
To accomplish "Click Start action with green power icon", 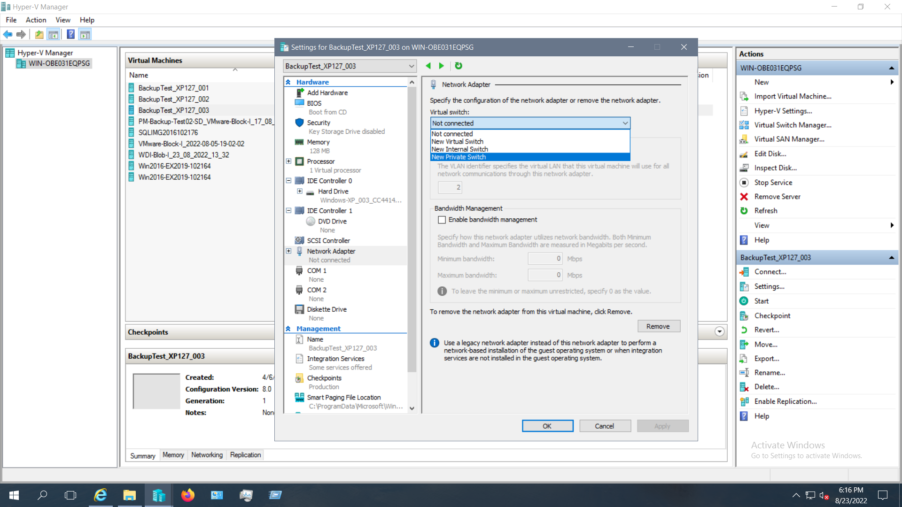I will click(x=761, y=301).
